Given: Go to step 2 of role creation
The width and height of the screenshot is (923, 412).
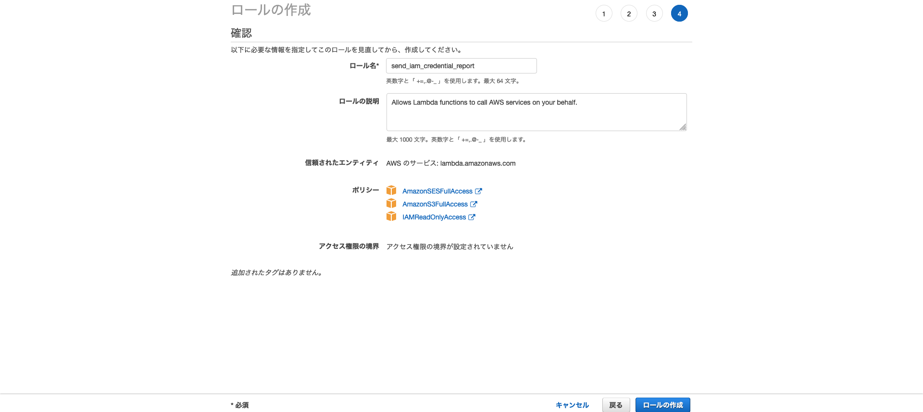Looking at the screenshot, I should click(629, 13).
